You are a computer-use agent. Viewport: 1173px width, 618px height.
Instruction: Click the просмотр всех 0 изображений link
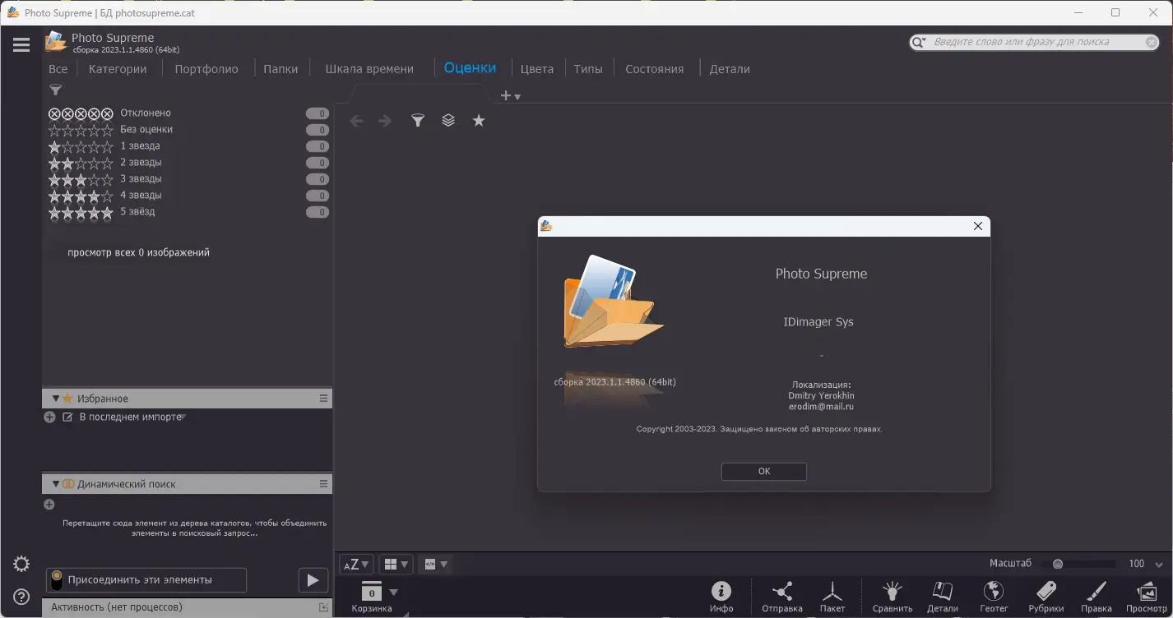tap(138, 253)
